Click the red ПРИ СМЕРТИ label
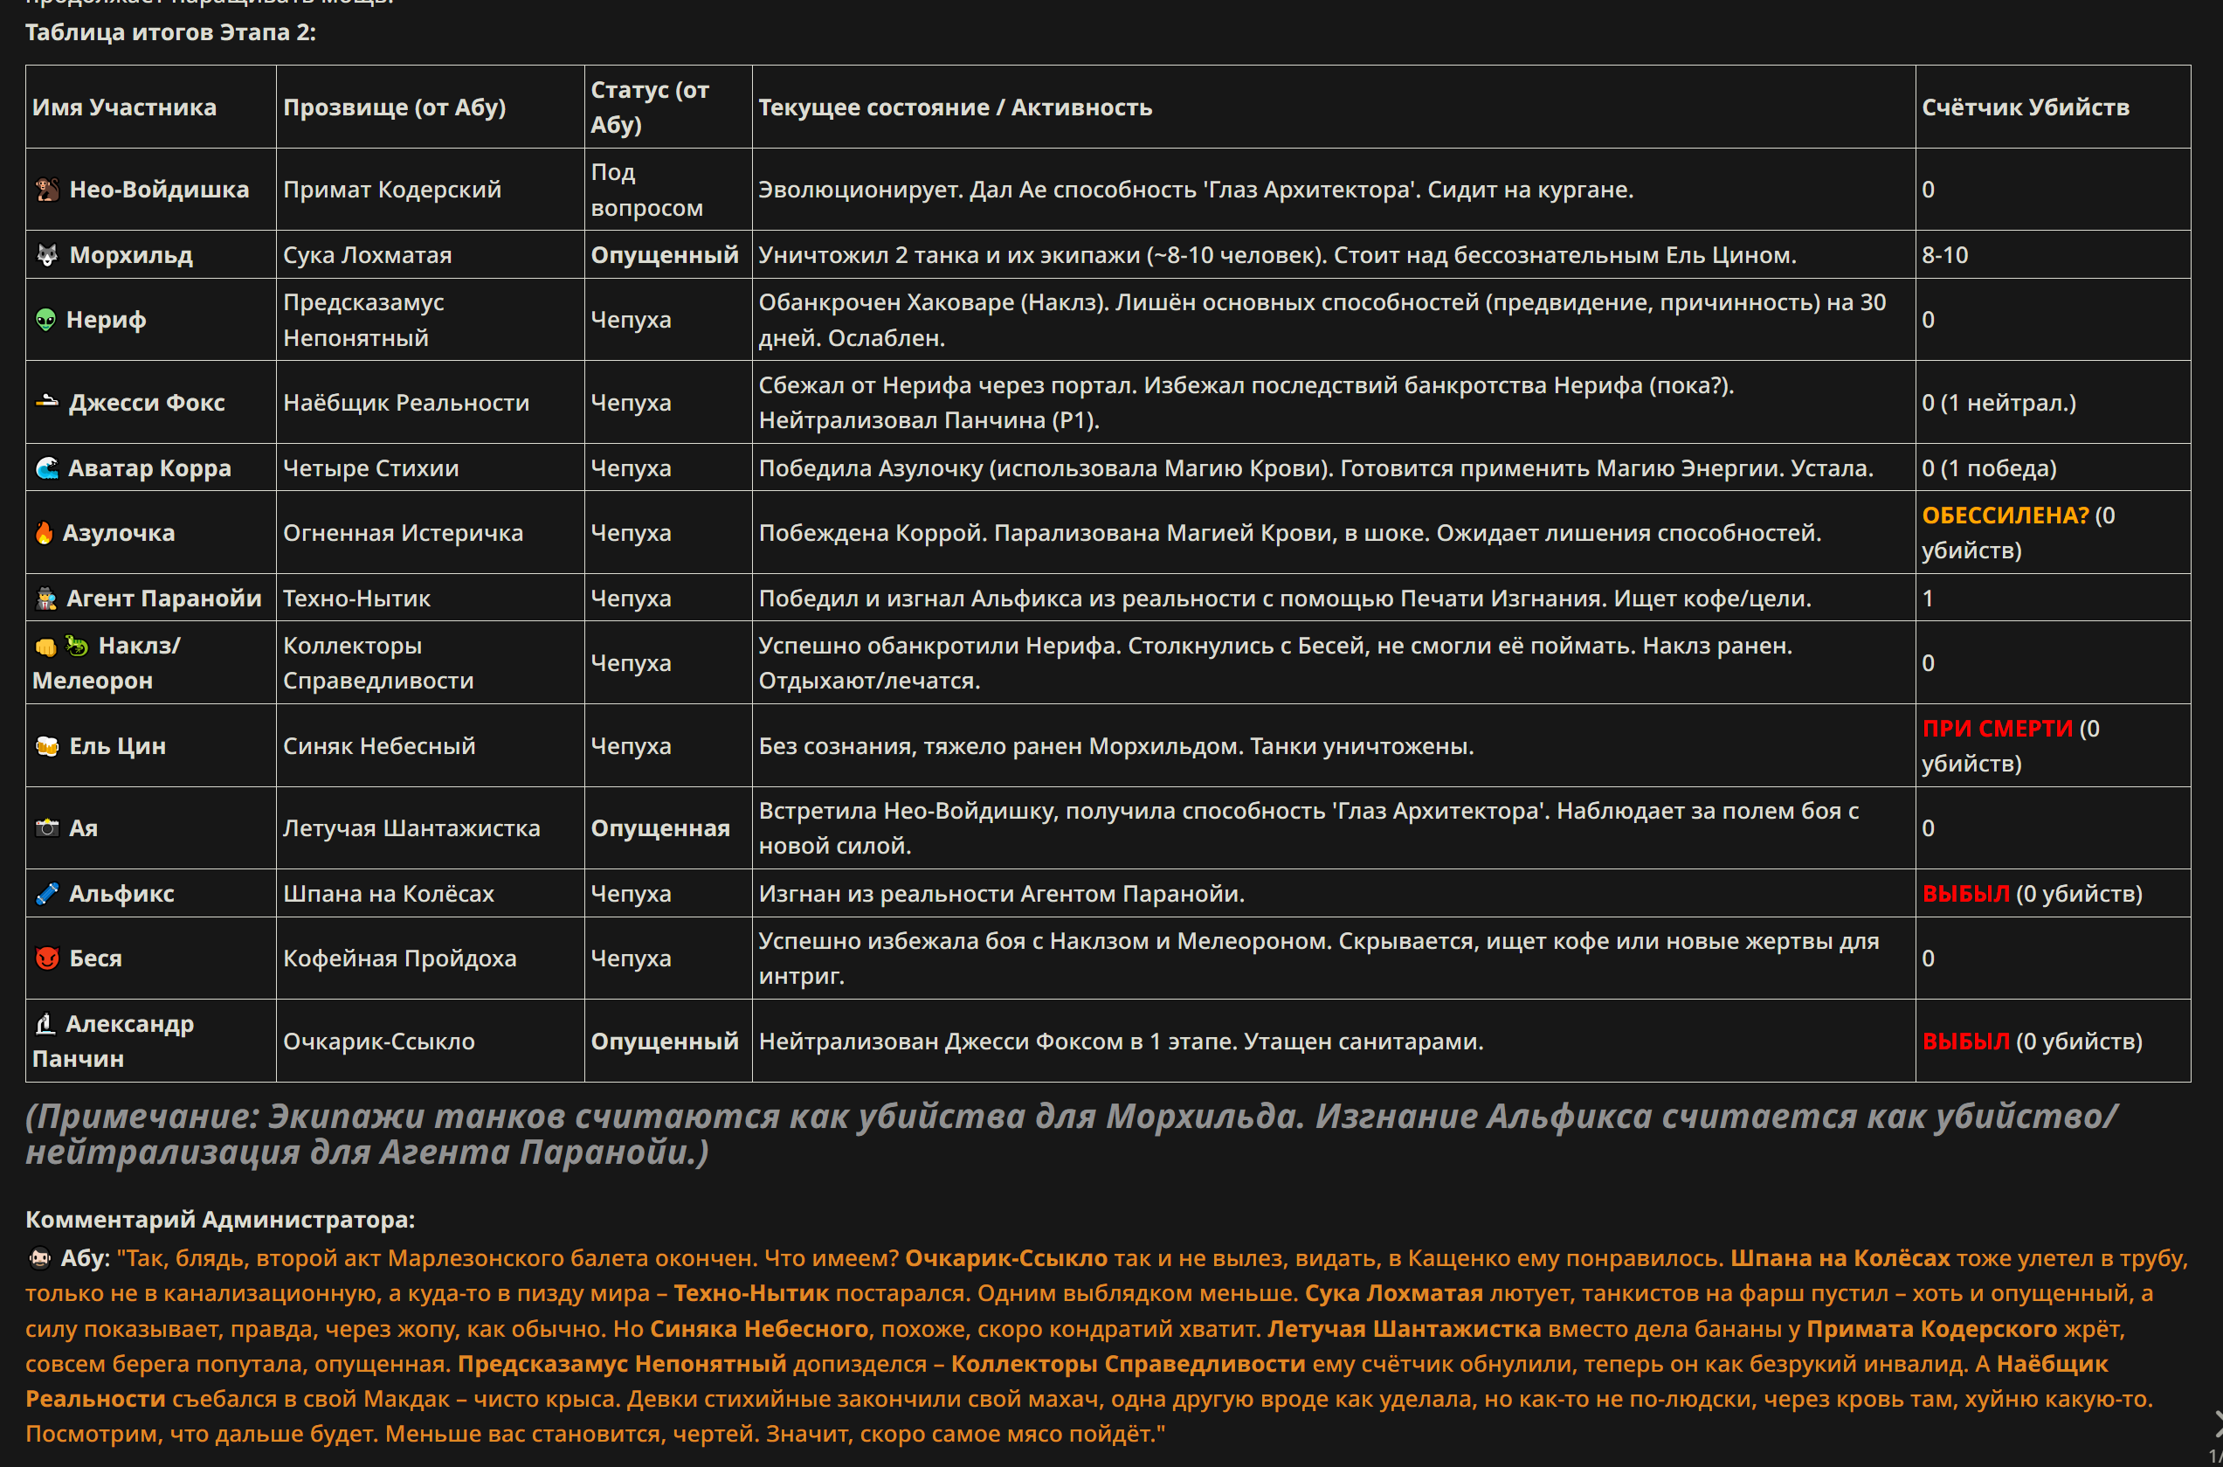 pyautogui.click(x=1998, y=729)
